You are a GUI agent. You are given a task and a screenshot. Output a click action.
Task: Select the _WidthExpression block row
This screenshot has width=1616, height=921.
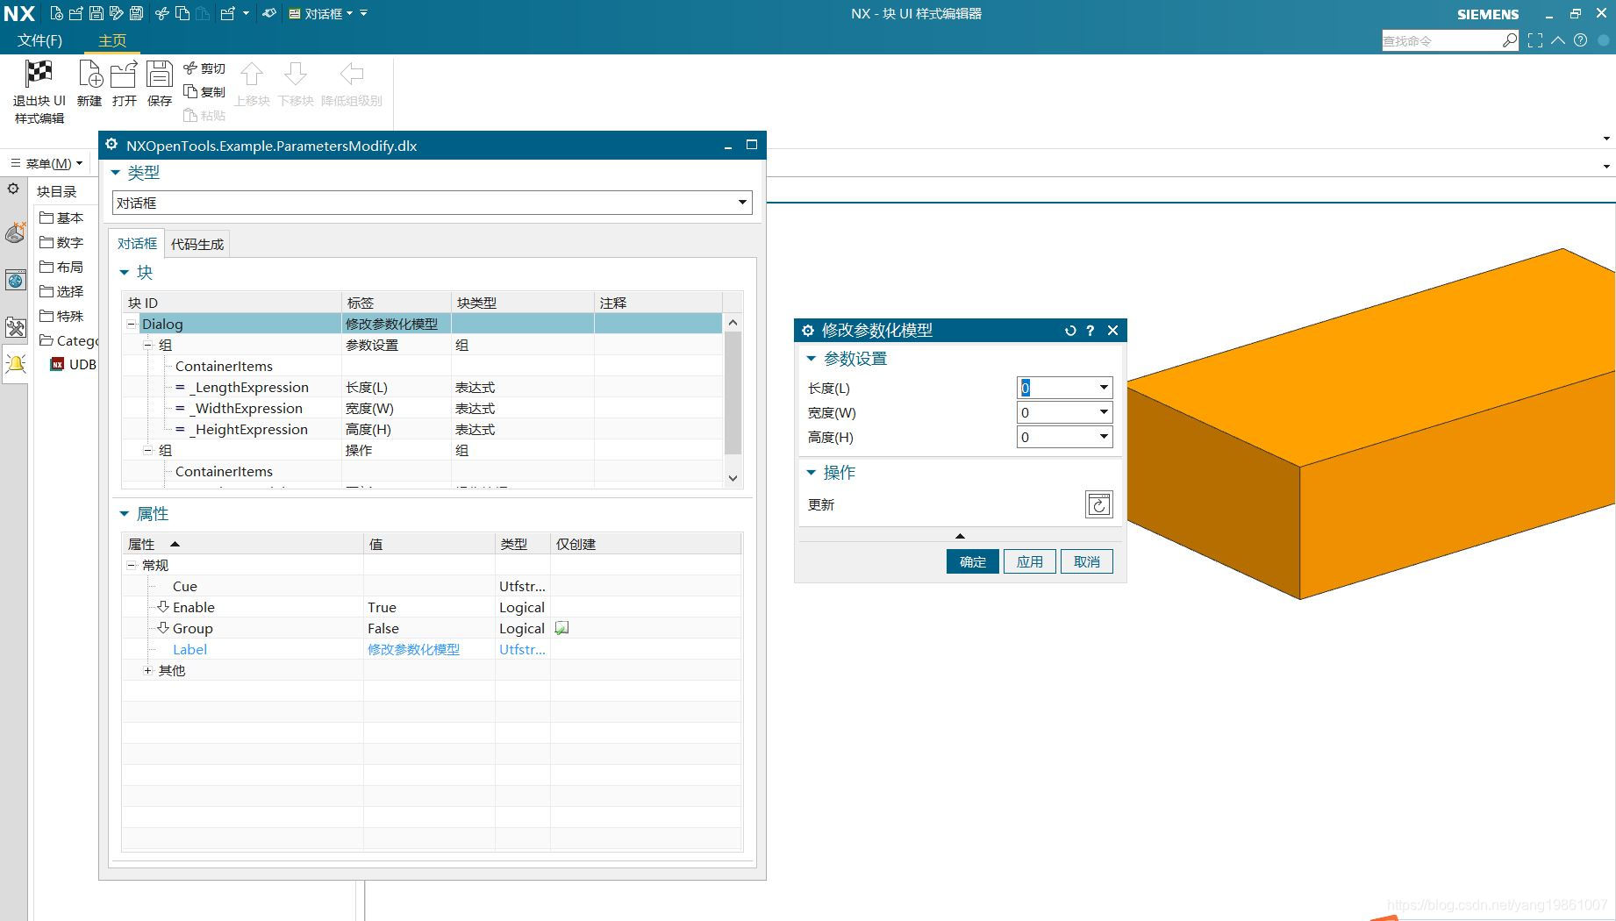pos(422,408)
